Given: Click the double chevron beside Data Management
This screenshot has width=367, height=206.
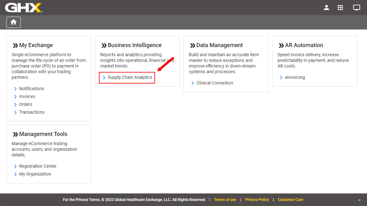Looking at the screenshot, I should pyautogui.click(x=192, y=46).
